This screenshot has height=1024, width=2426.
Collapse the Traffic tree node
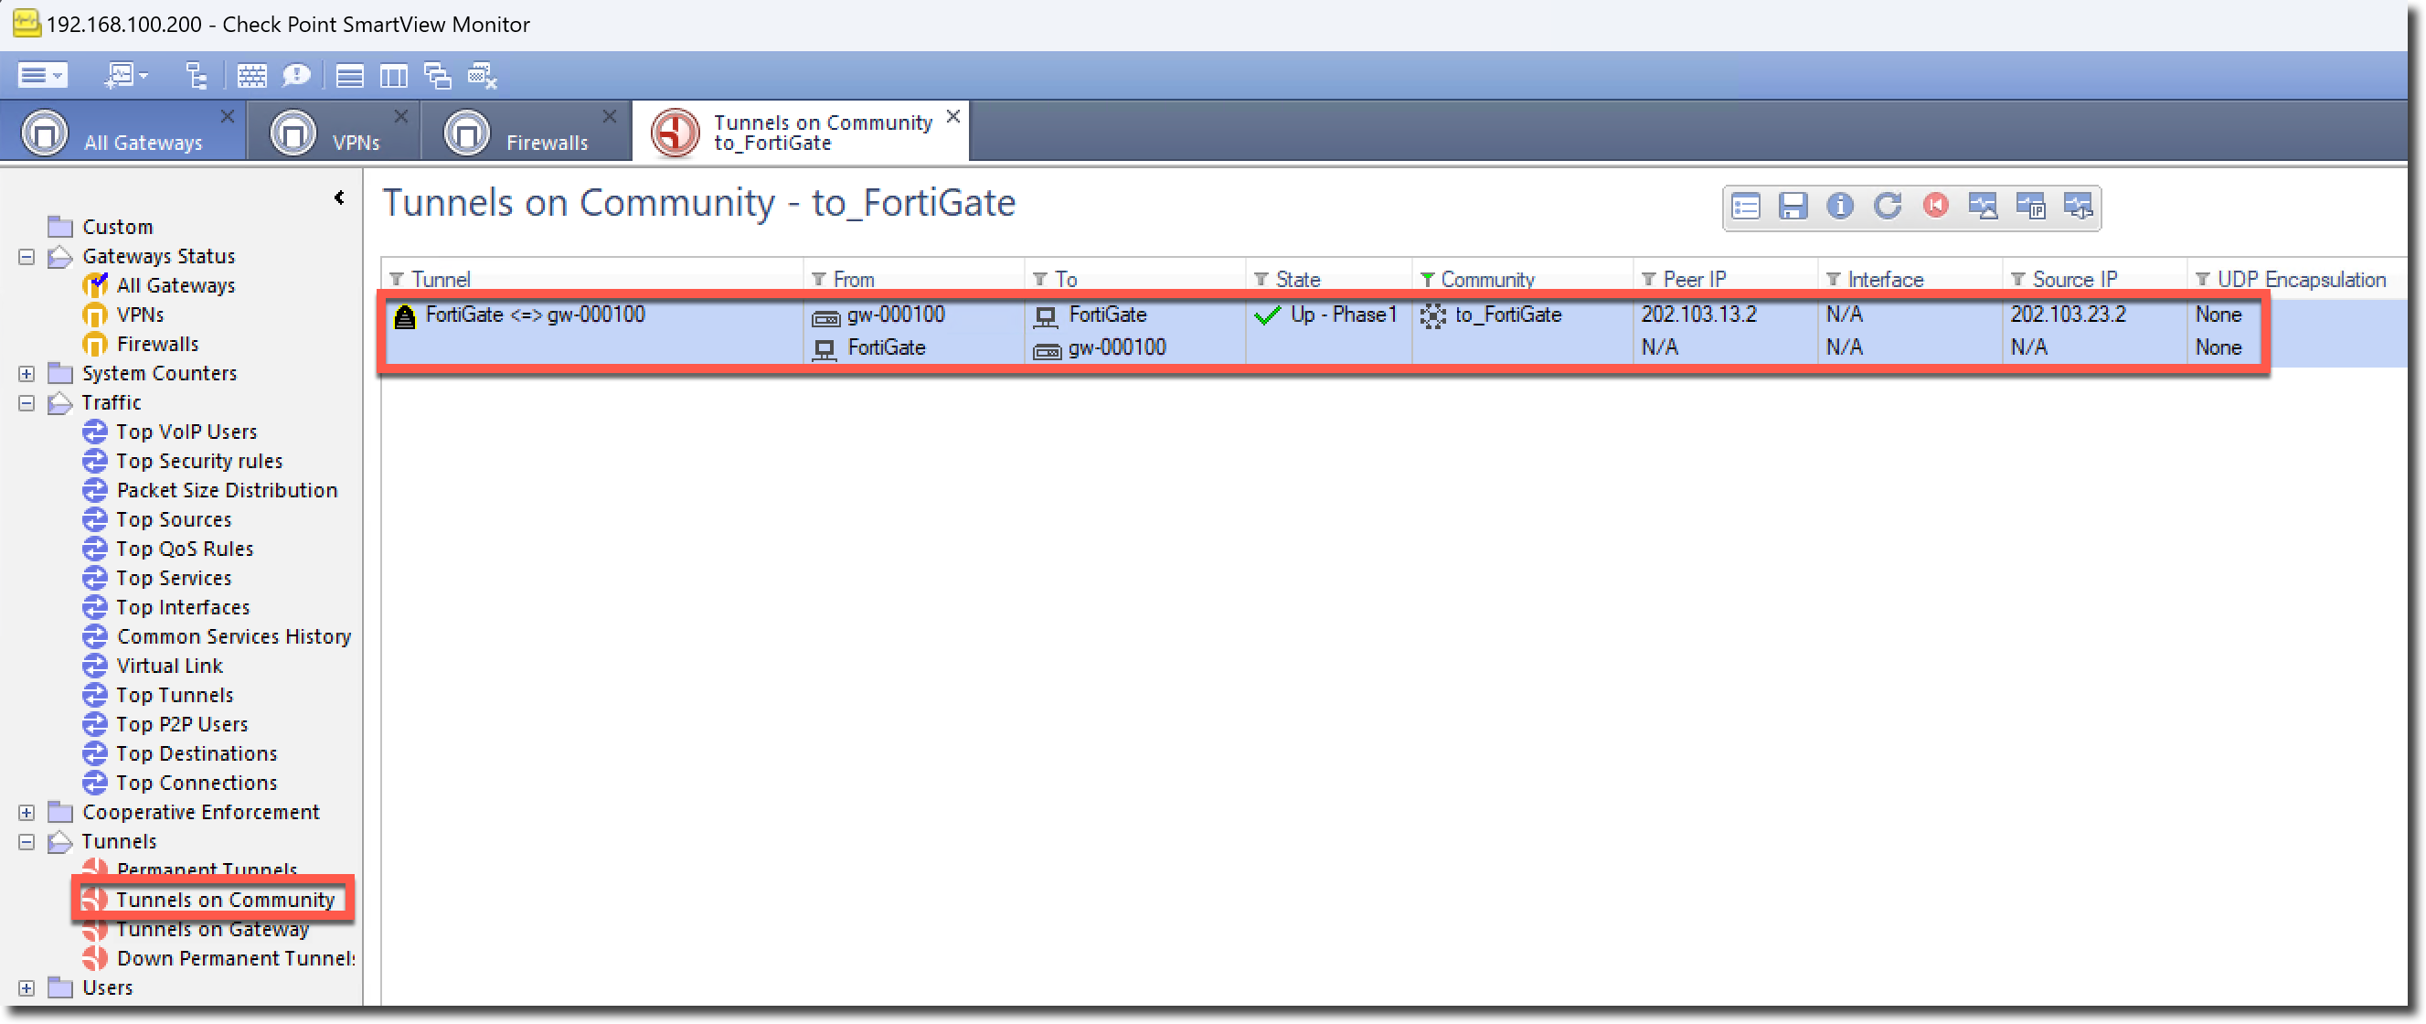coord(27,402)
